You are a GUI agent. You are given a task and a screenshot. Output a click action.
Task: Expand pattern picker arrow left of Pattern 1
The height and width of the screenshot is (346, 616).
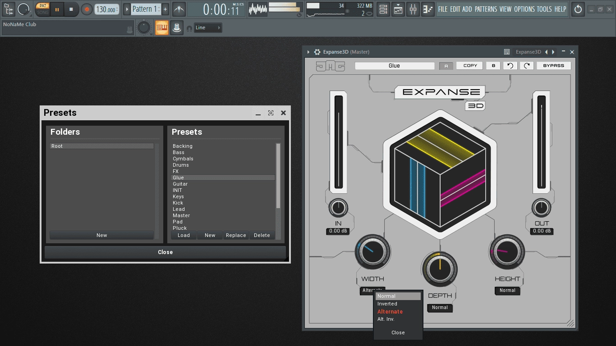[127, 9]
